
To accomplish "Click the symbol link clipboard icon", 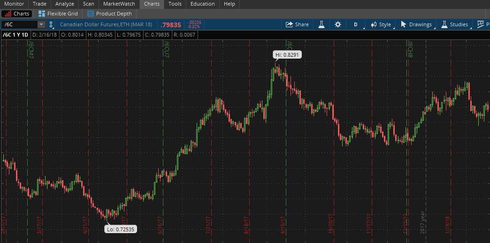I will pyautogui.click(x=51, y=24).
